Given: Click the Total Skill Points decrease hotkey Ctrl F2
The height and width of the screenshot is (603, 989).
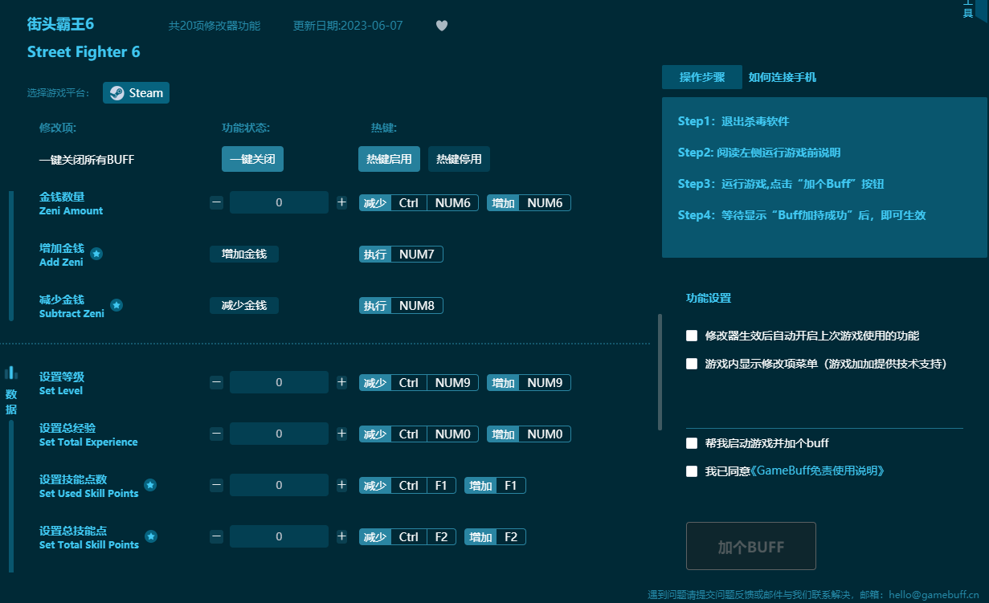Looking at the screenshot, I should 408,537.
